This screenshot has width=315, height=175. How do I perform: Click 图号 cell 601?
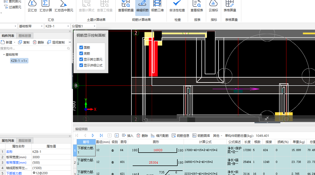(x=124, y=162)
